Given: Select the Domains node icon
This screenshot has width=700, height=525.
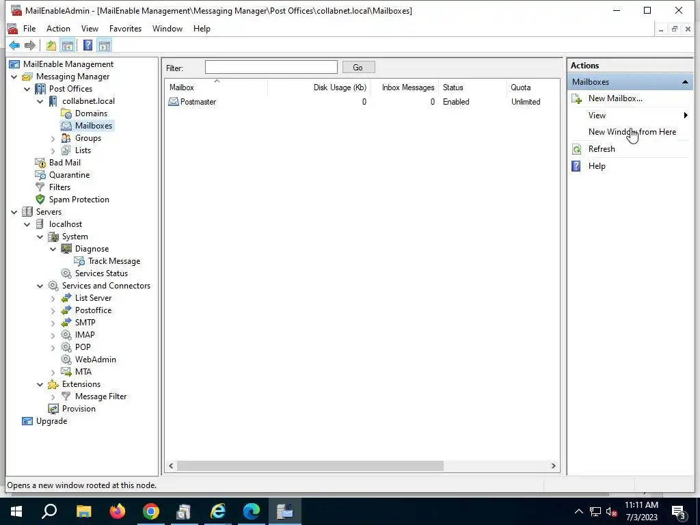Looking at the screenshot, I should (66, 113).
